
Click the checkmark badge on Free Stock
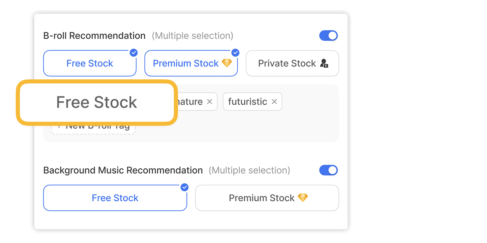(134, 52)
